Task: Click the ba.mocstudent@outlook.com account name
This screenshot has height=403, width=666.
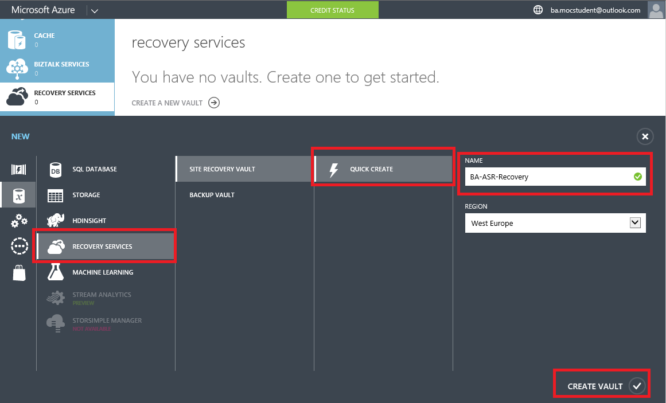Action: pos(595,10)
